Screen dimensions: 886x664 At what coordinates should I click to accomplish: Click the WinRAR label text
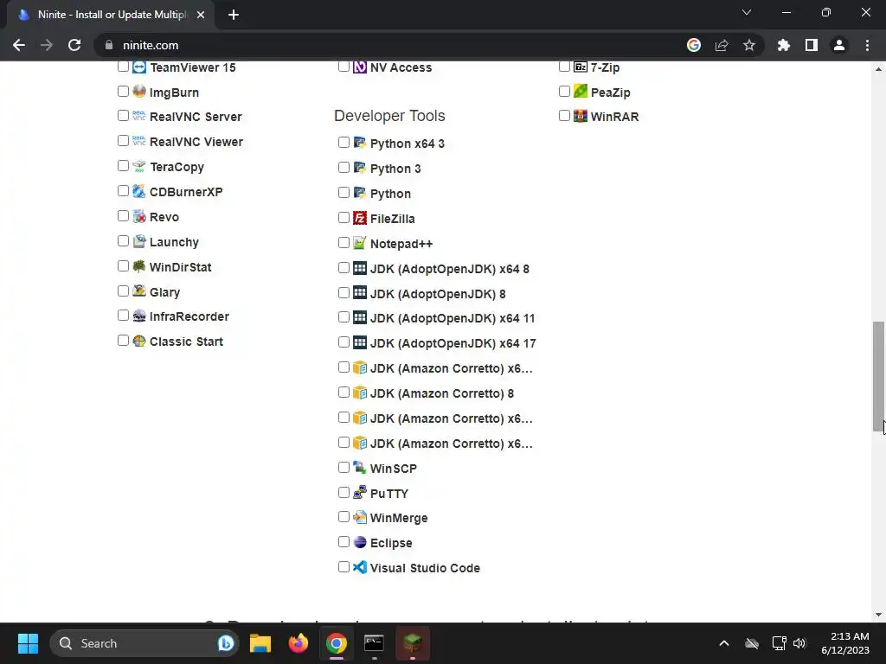click(615, 117)
